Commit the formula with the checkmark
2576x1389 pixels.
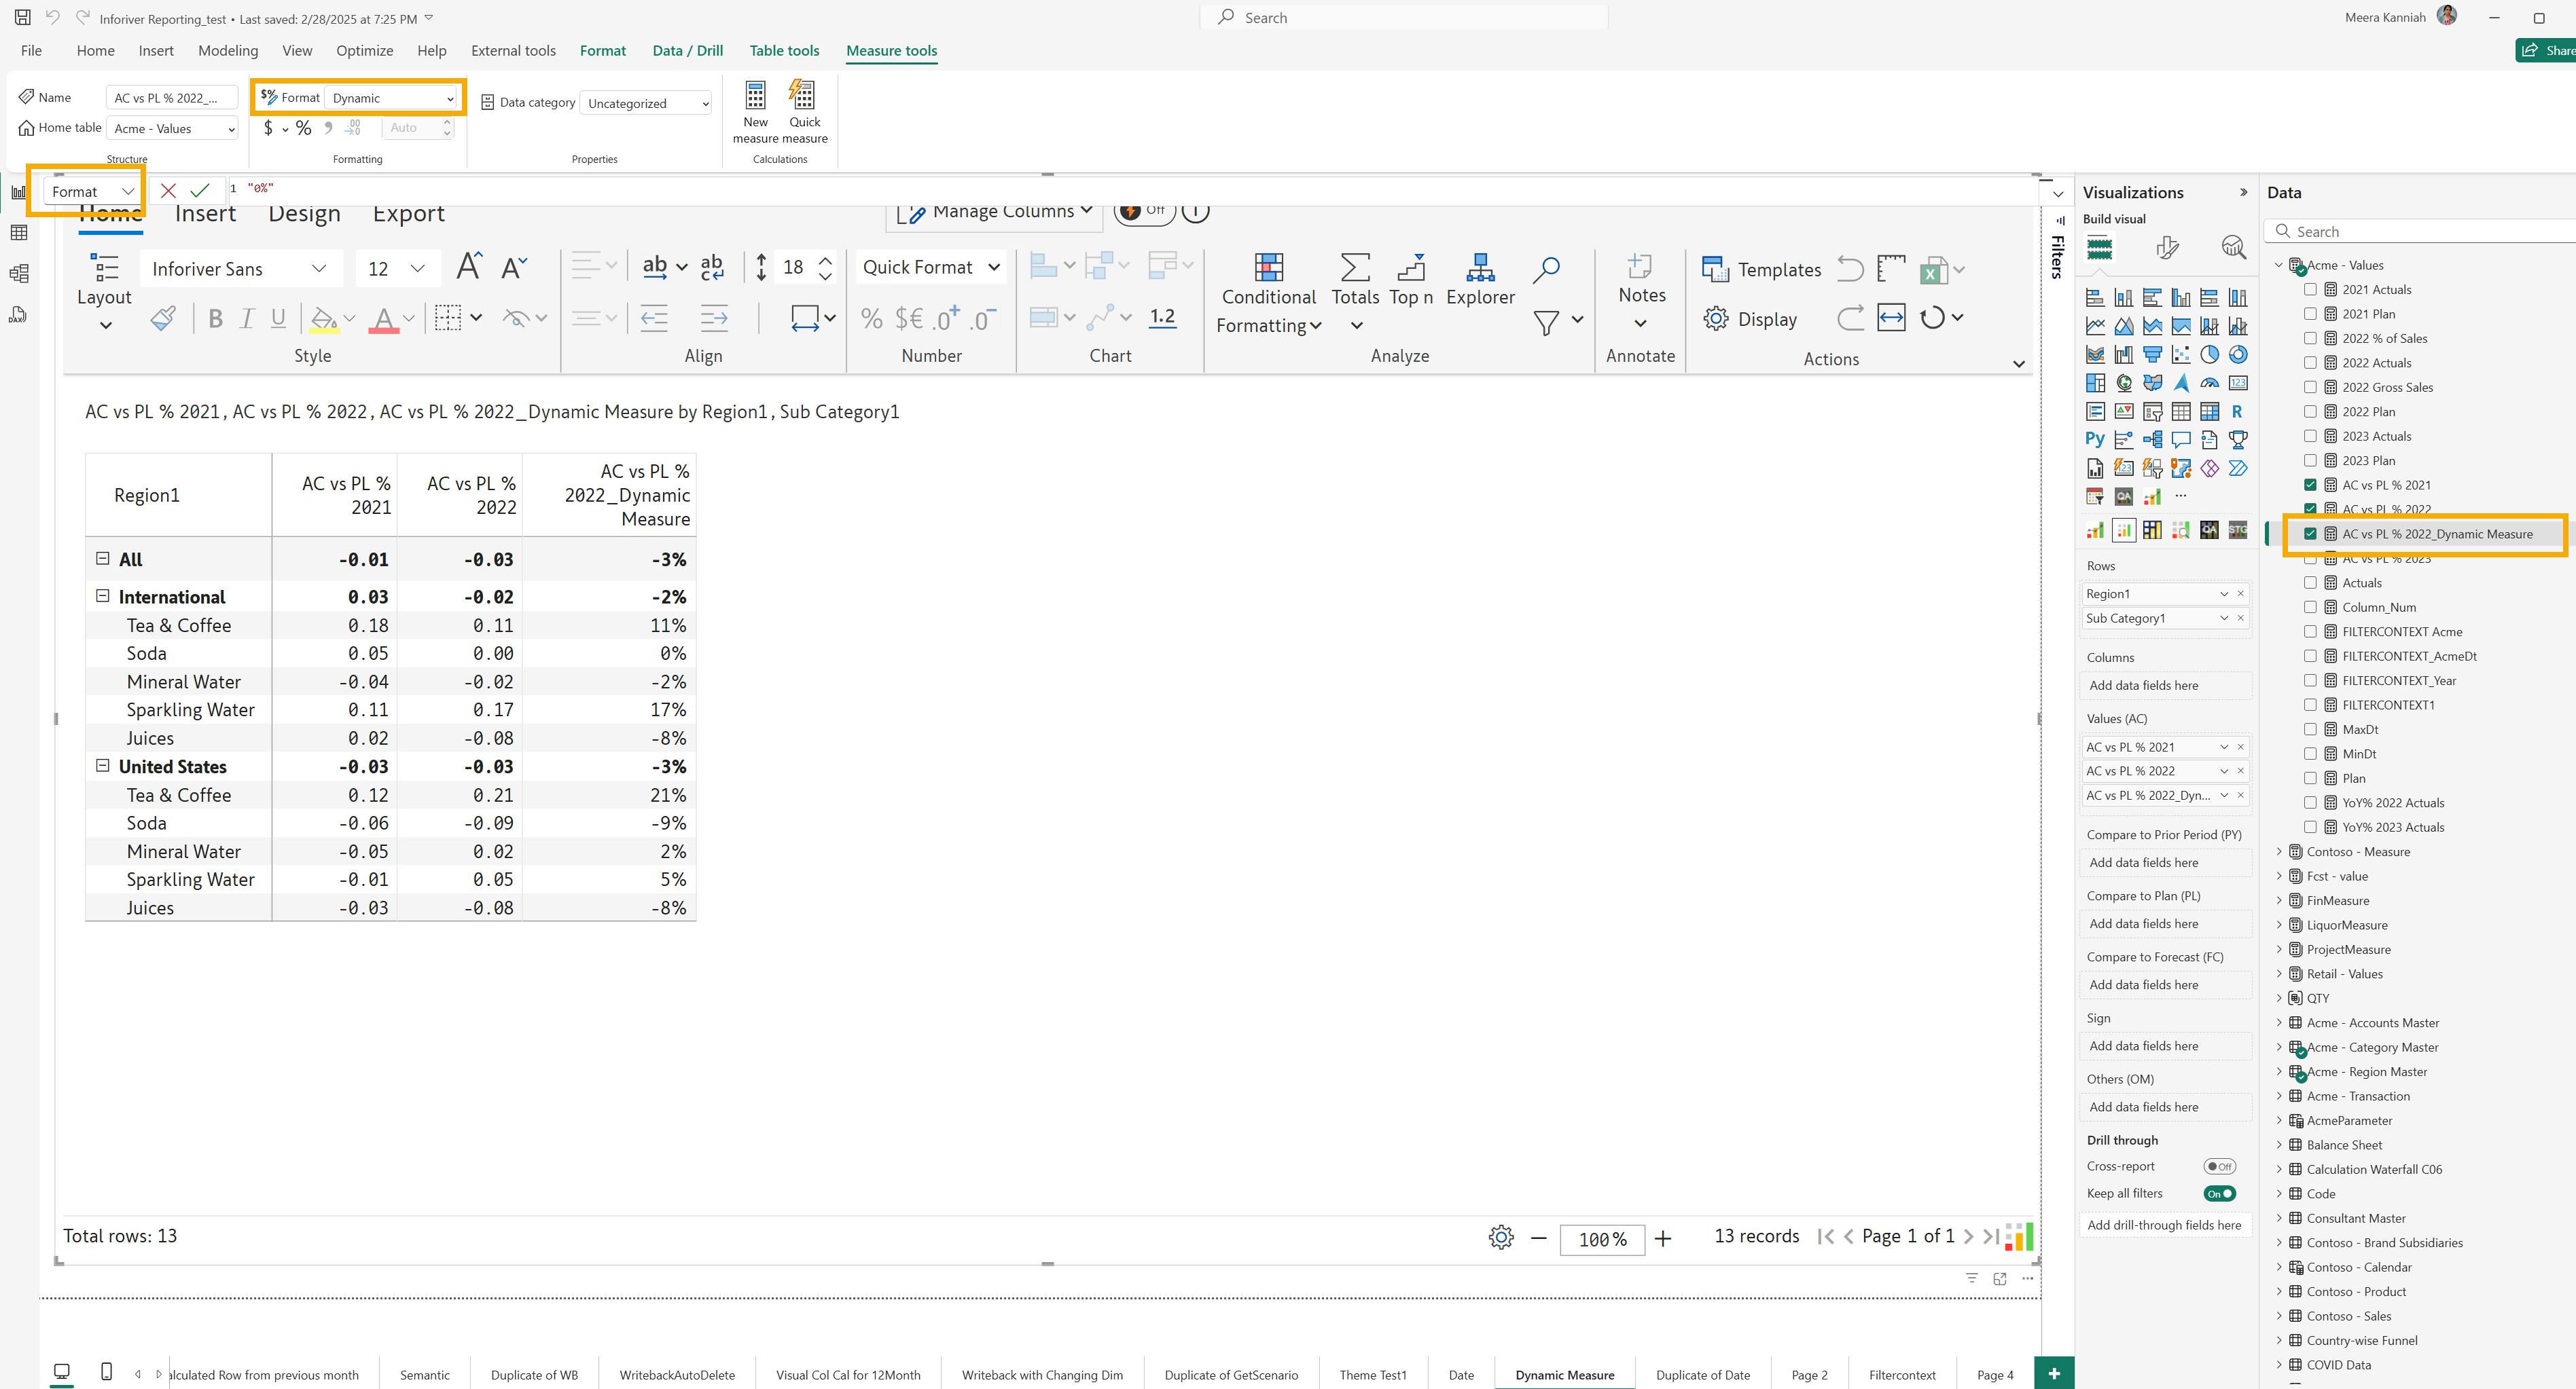(200, 190)
